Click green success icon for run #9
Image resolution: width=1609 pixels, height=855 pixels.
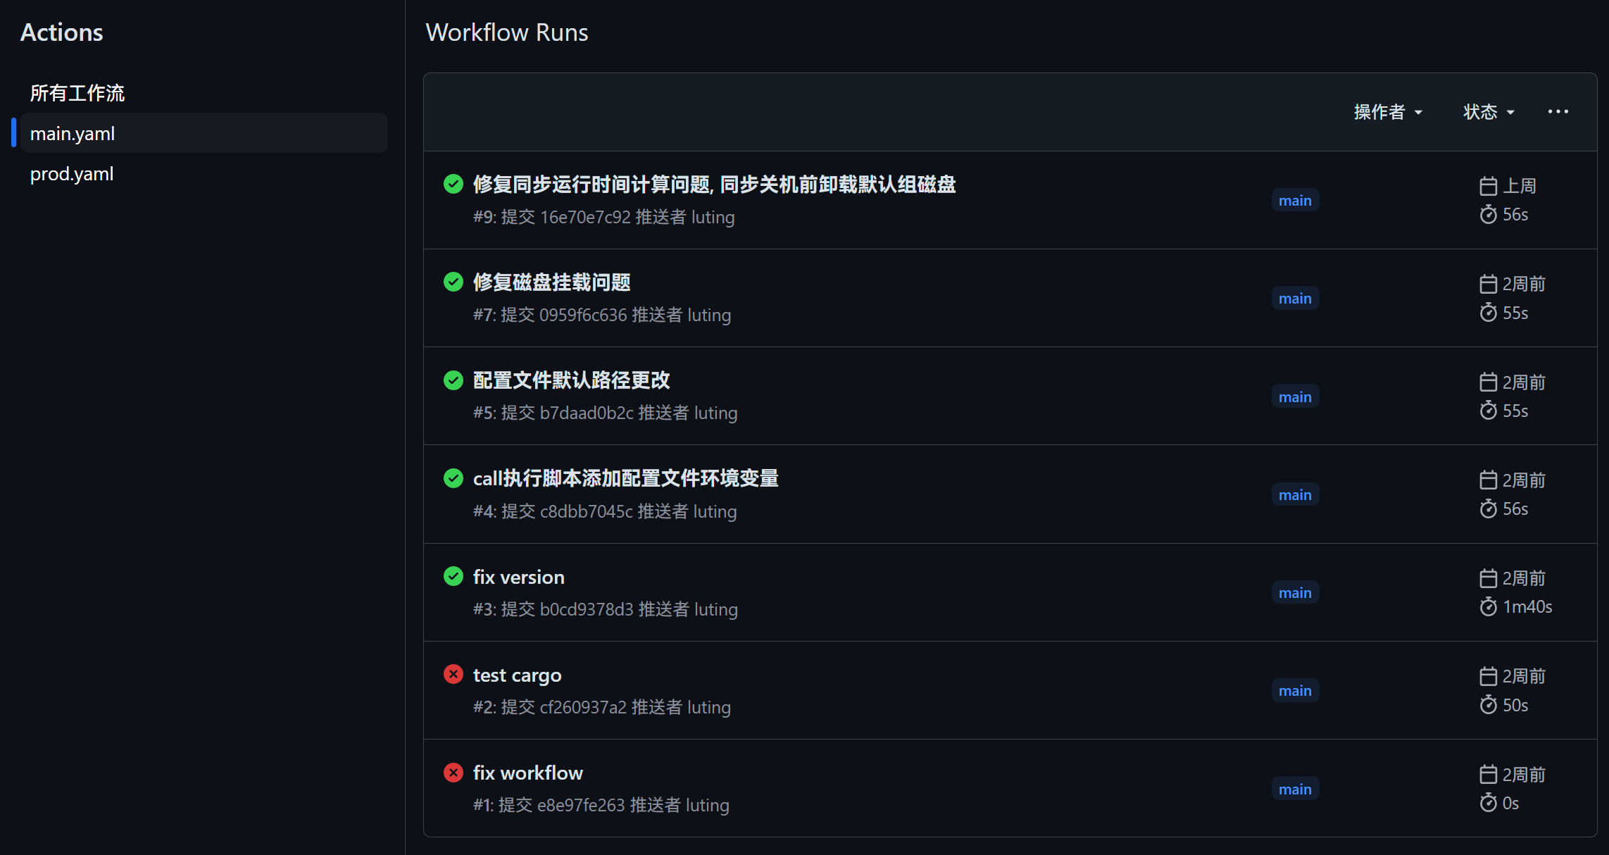point(453,184)
